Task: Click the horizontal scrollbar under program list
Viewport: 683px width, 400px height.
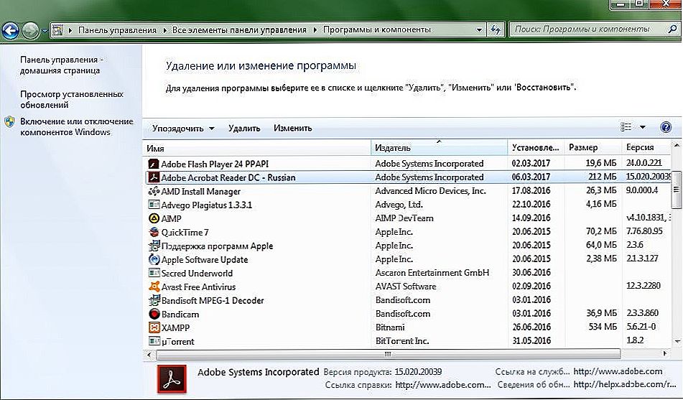Action: 388,355
